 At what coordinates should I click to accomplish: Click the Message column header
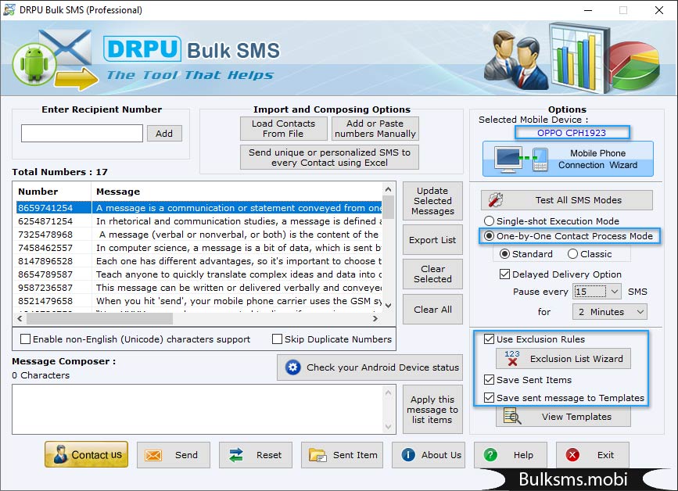(237, 192)
